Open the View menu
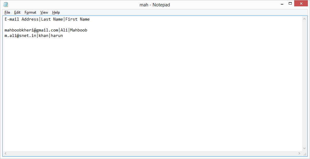The image size is (310, 159). [44, 12]
